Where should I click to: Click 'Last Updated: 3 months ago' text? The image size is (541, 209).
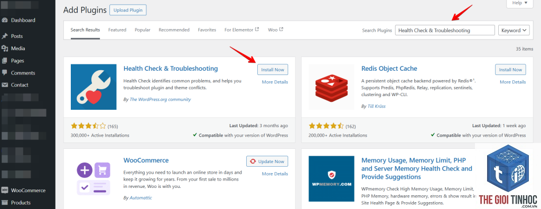tap(259, 126)
